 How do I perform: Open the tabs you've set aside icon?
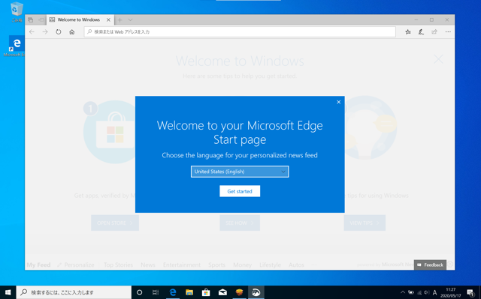(x=30, y=20)
